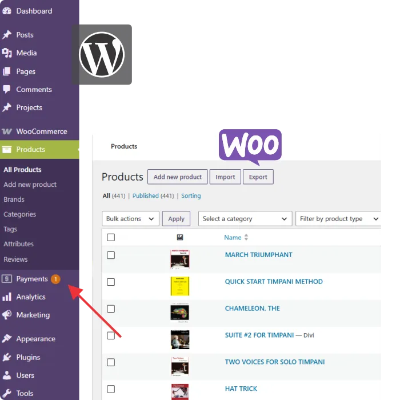Click the Tools wrench icon
This screenshot has width=400, height=400.
coord(7,393)
